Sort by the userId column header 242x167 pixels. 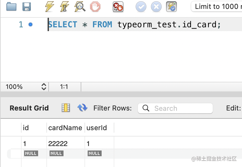pyautogui.click(x=97, y=128)
